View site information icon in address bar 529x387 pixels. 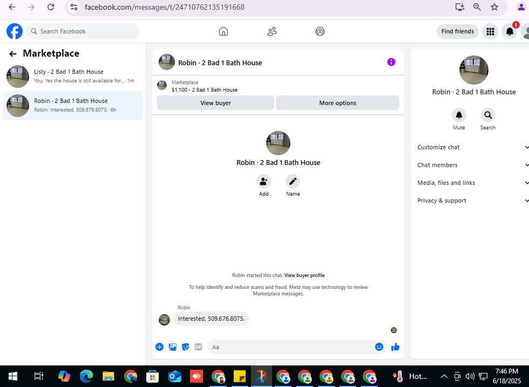(74, 7)
